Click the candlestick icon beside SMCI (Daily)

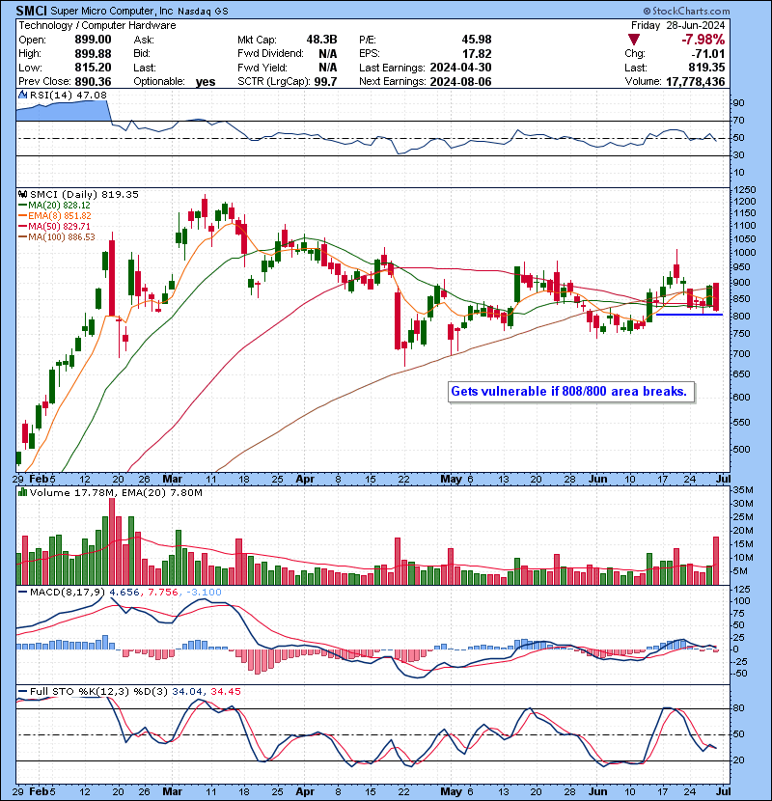coord(22,194)
